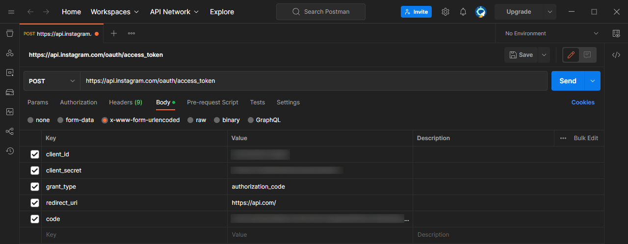Screen dimensions: 628x244
Task: Open the code snippet panel
Action: point(616,55)
